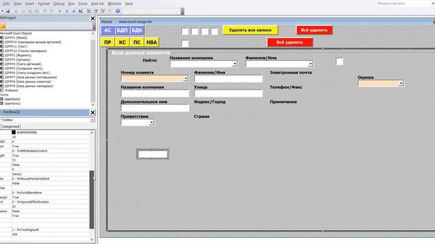435x244 pixels.
Task: Click the properties list scrollbar thumb
Action: click(92, 200)
